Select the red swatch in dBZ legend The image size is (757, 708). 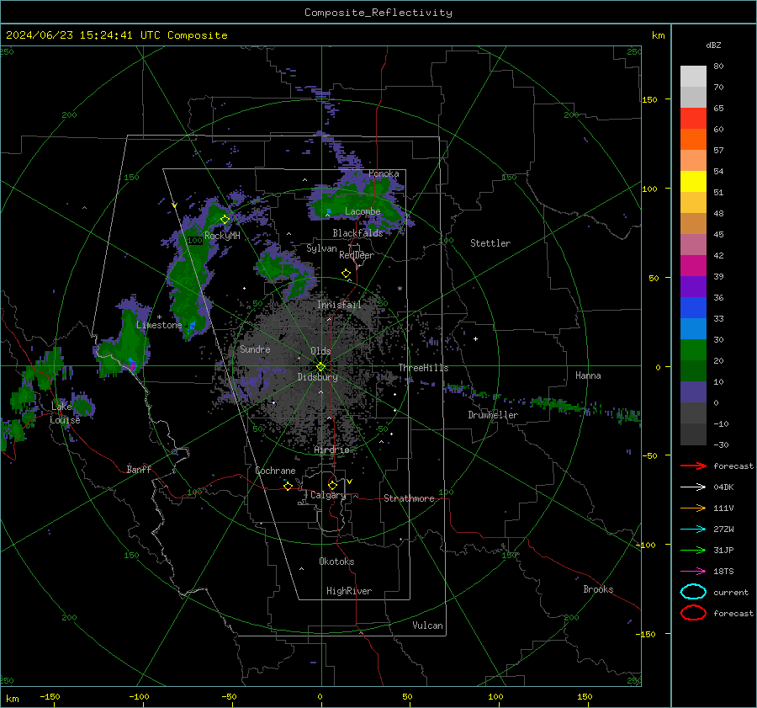pyautogui.click(x=693, y=119)
